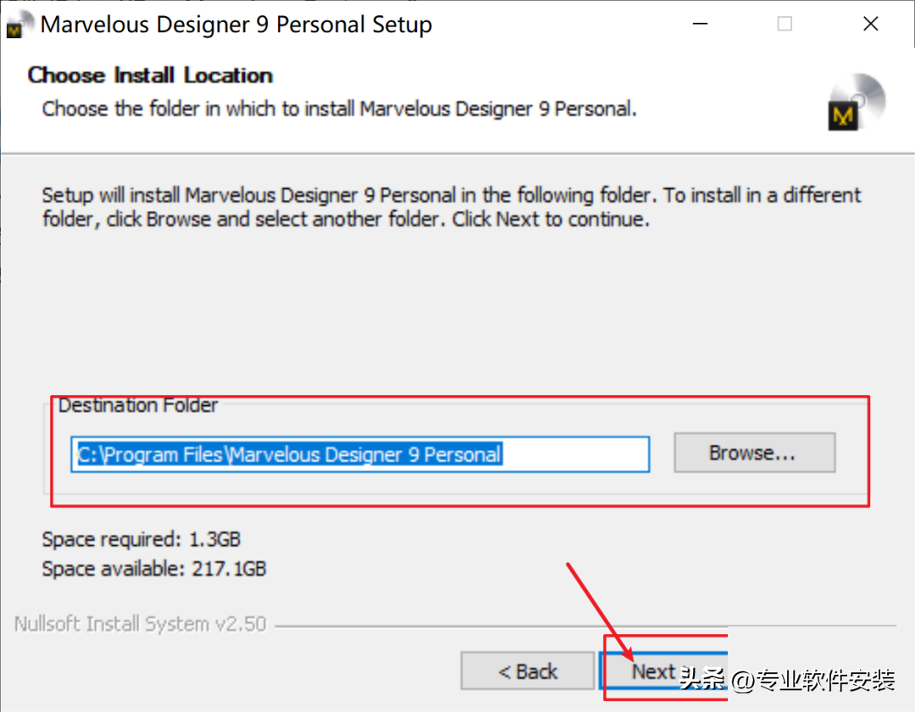Click the Destination Folder group label

tap(138, 405)
